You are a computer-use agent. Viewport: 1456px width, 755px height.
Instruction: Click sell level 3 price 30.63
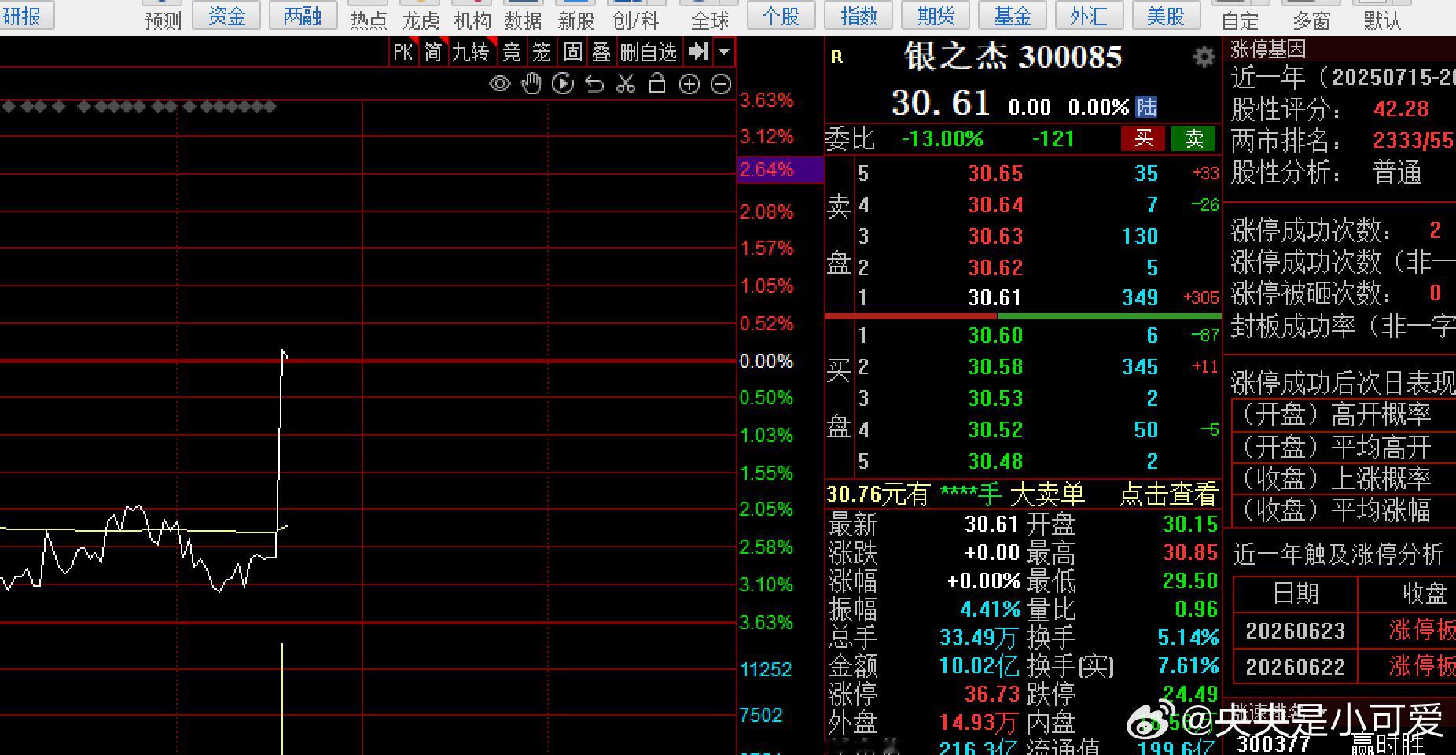[x=995, y=236]
